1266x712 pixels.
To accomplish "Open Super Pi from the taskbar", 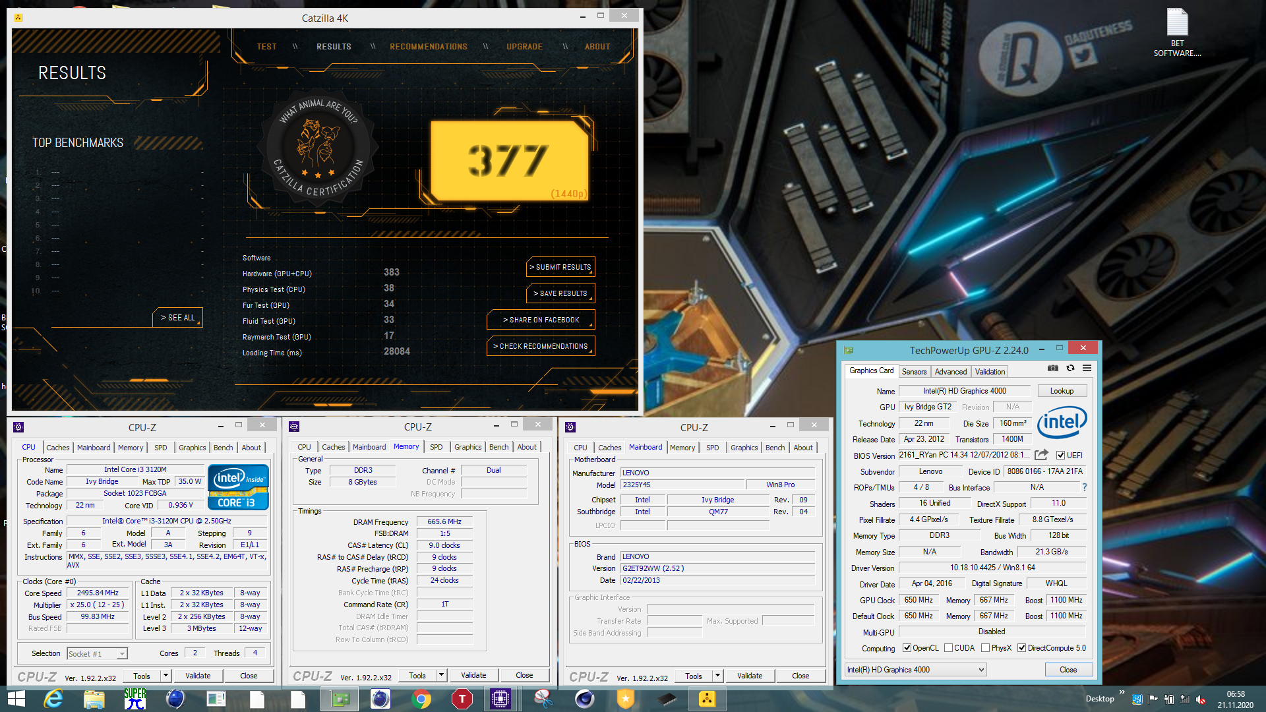I will coord(135,699).
